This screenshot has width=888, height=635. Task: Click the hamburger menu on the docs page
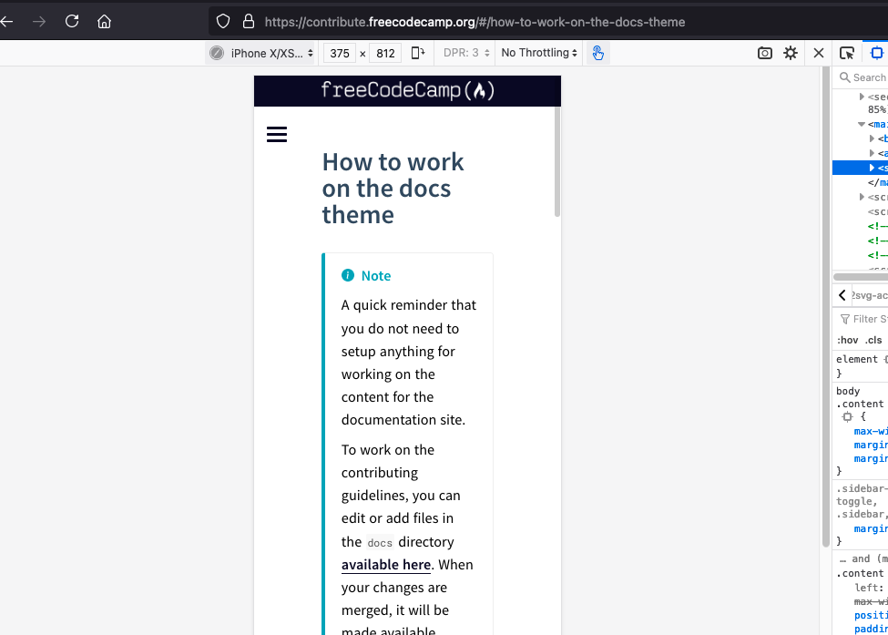click(276, 134)
